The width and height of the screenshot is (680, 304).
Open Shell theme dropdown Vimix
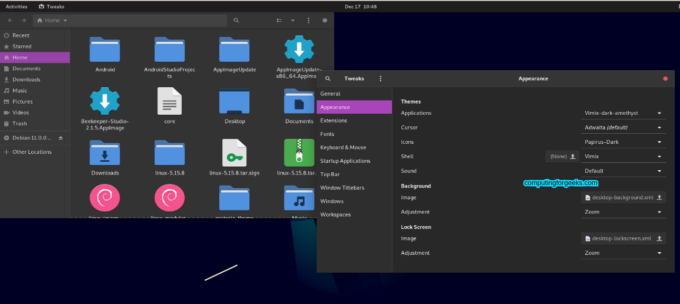623,156
